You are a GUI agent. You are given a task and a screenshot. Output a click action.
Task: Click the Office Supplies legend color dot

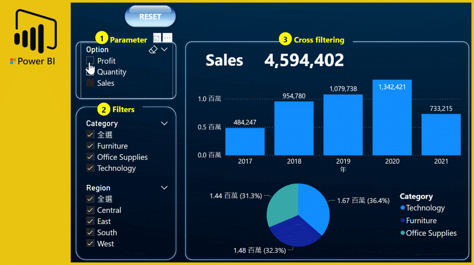coord(403,233)
